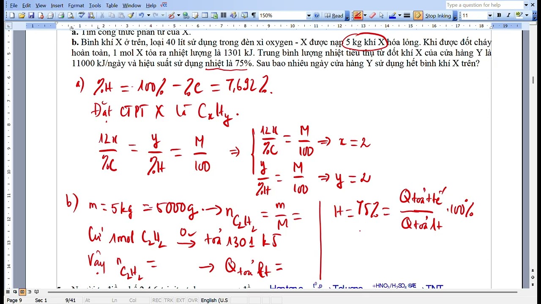Switch to Reading Layout view button
Viewport: 541px width, 304px height.
coord(36,292)
